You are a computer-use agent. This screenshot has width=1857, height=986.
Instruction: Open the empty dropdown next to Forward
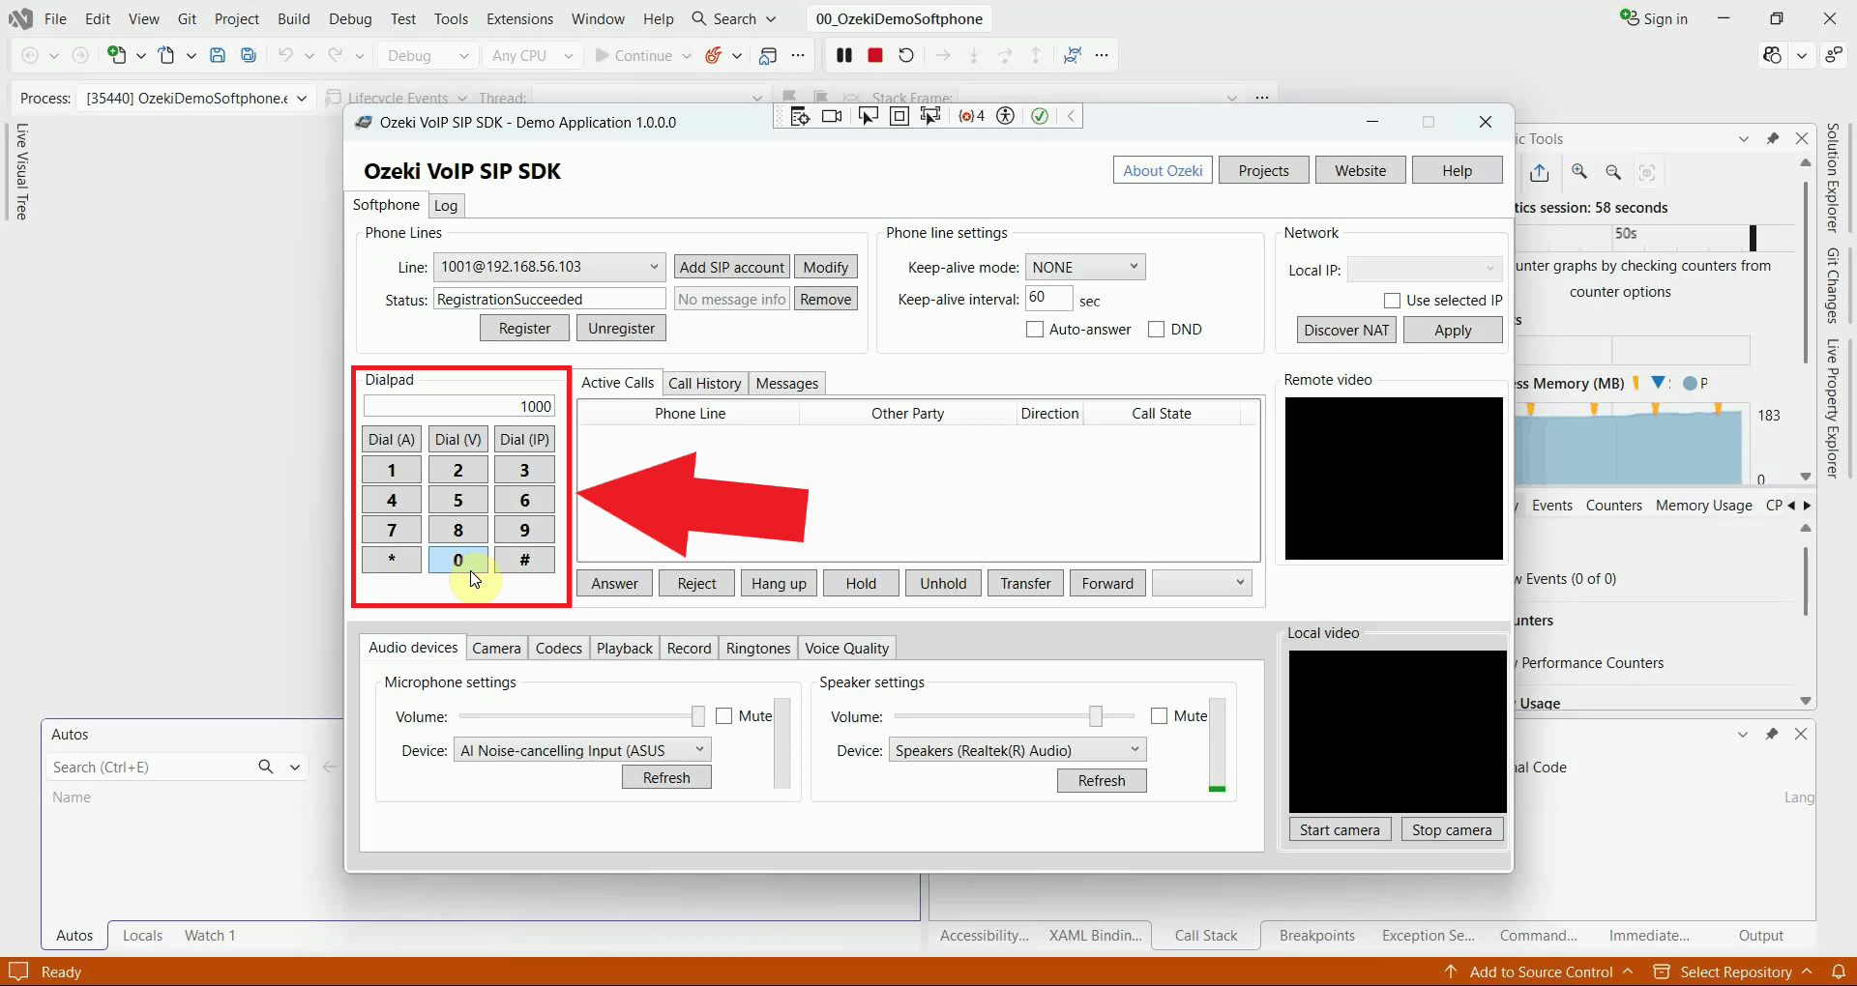click(1202, 583)
